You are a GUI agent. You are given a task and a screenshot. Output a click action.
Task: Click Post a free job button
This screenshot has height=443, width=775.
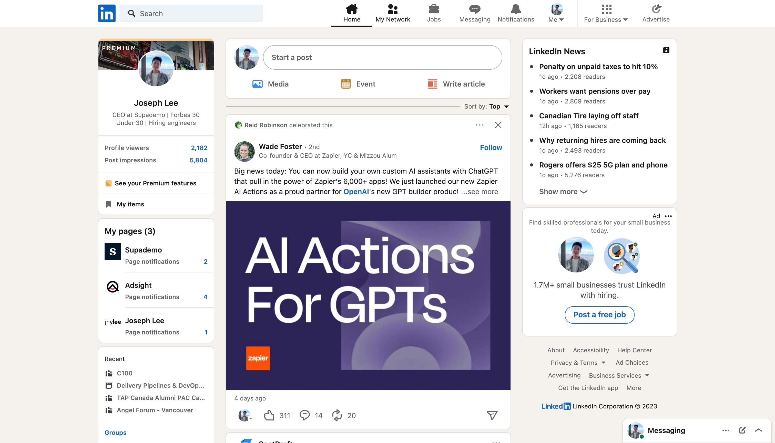tap(599, 315)
